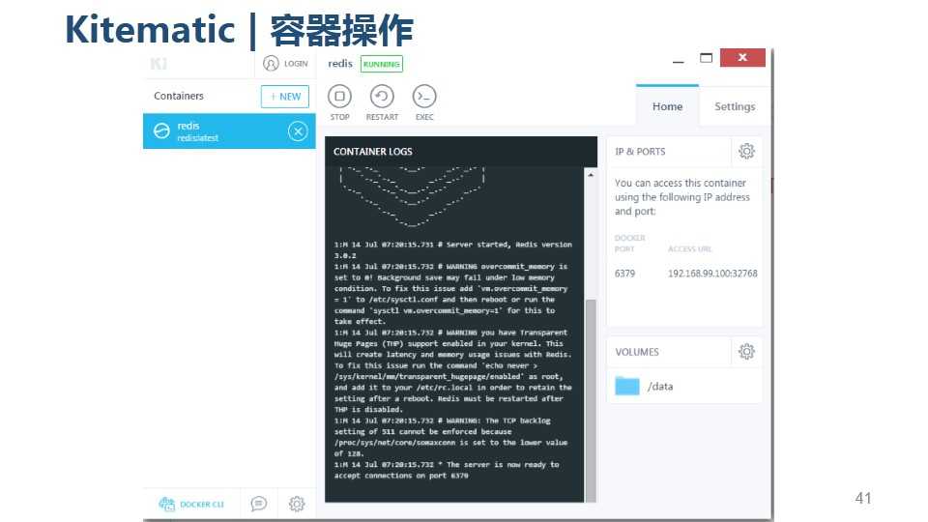928x522 pixels.
Task: Click the RUNNING status badge
Action: (382, 64)
